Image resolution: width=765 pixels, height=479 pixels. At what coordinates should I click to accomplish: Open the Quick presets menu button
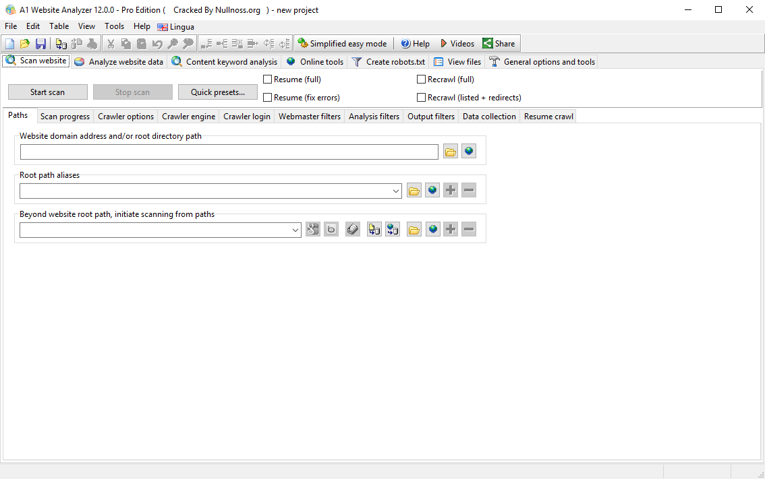tap(218, 92)
